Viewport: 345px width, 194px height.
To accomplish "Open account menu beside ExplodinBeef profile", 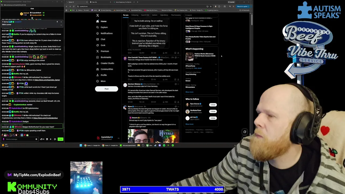I will pos(118,138).
